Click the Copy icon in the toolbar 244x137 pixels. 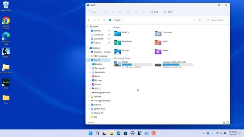(x=113, y=12)
